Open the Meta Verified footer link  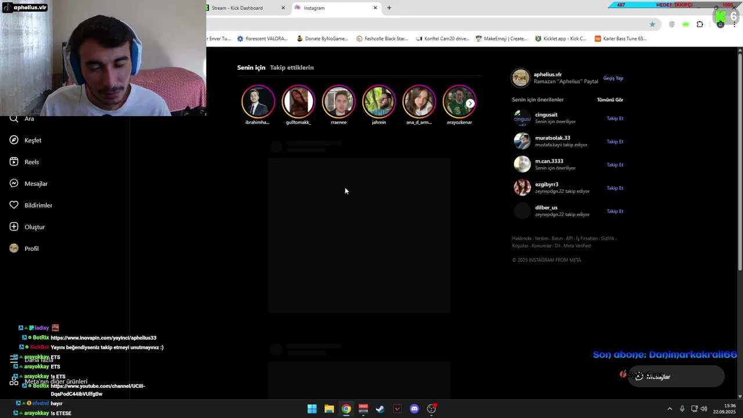[x=577, y=246]
